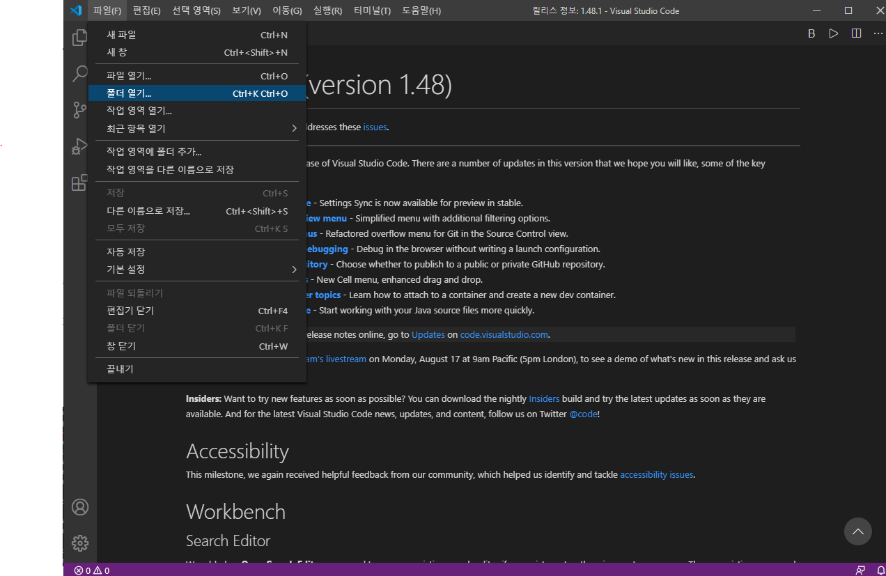Open the @code Twitter link
Screen dimensions: 886x576
583,414
